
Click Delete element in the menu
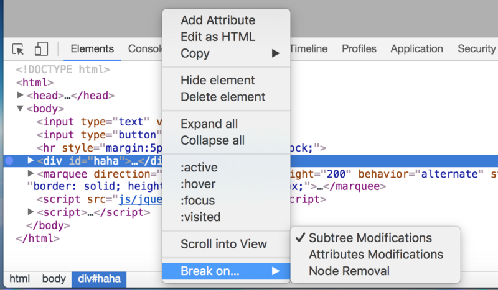223,97
